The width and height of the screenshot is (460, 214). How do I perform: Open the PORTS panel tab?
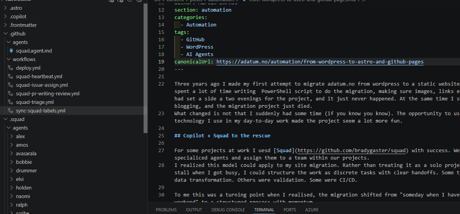point(290,210)
